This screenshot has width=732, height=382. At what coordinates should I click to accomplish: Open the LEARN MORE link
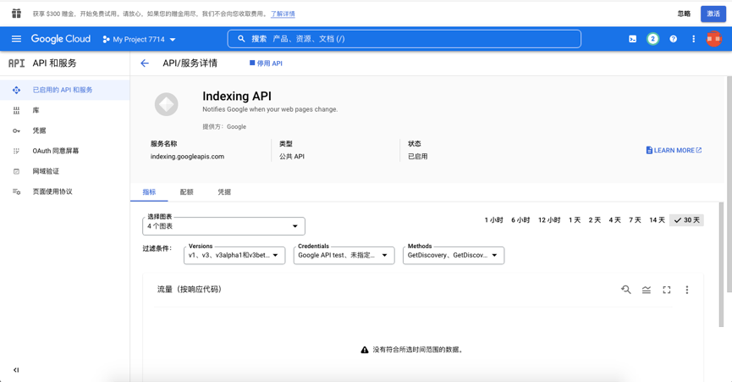(x=674, y=151)
